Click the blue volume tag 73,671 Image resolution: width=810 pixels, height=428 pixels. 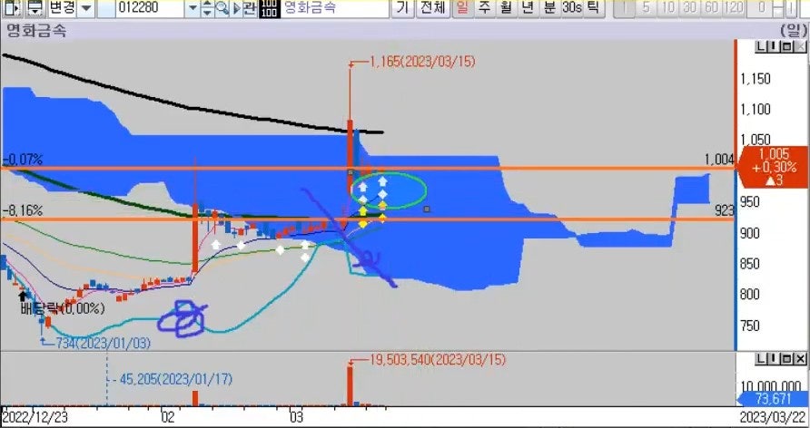point(772,399)
